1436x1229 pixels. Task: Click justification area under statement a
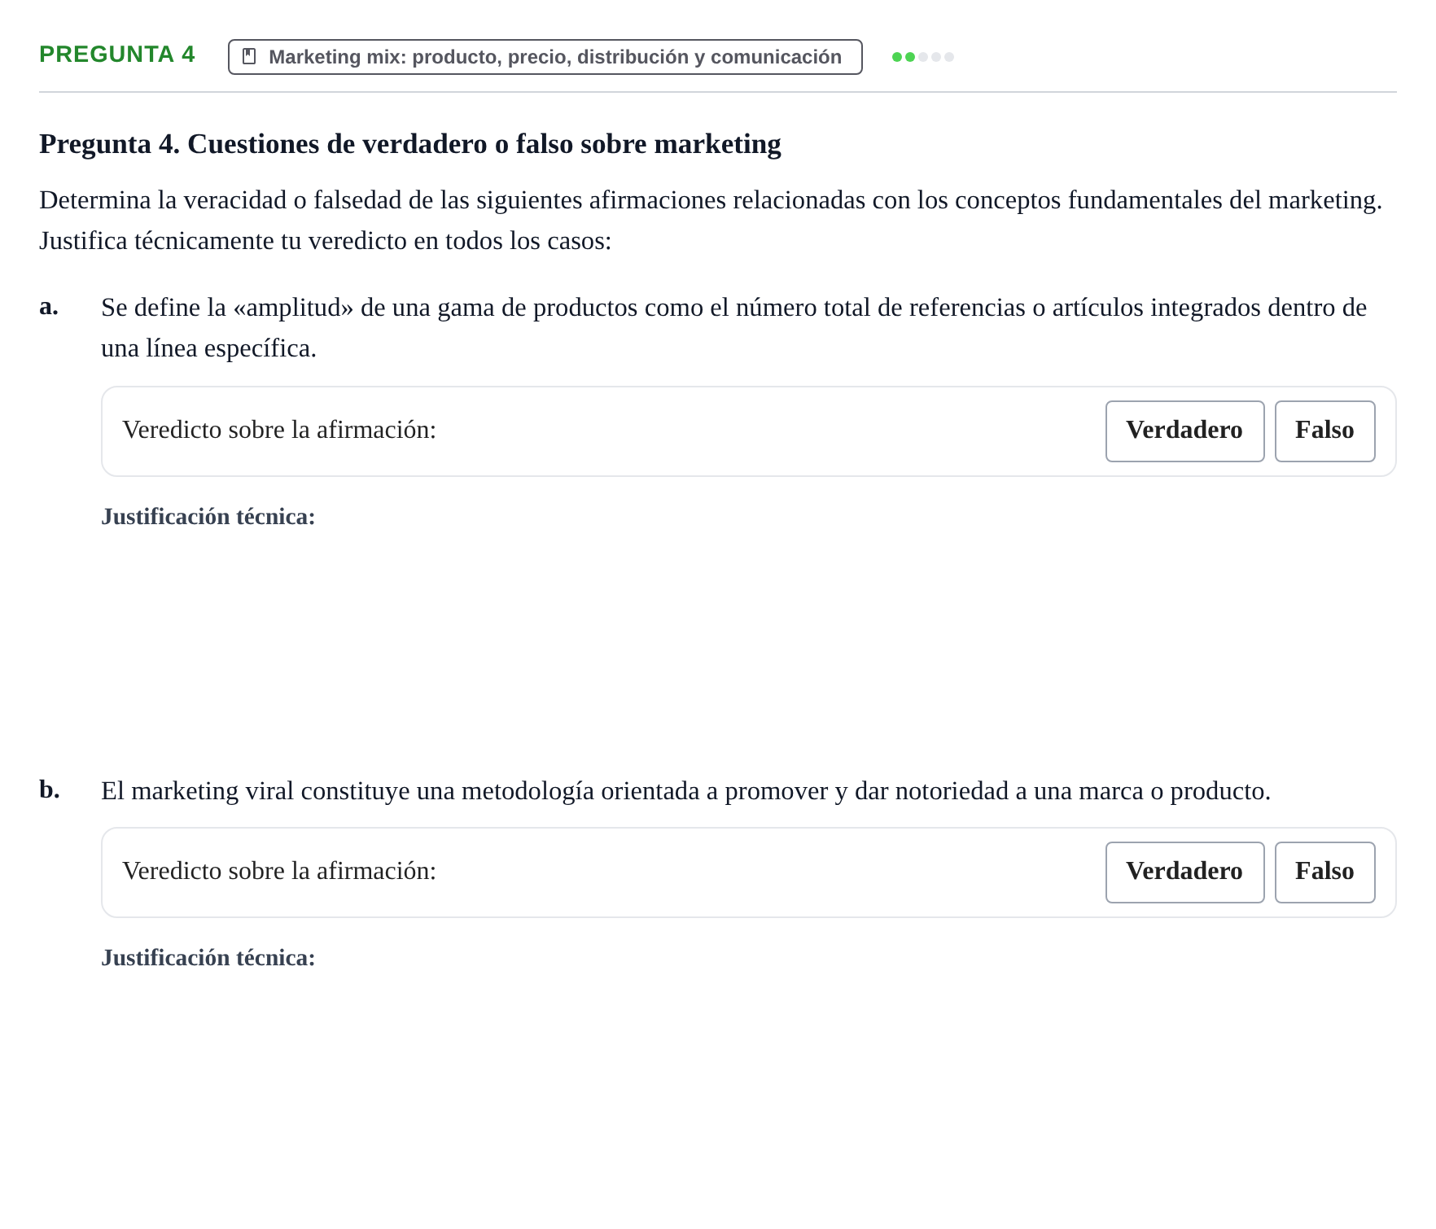click(748, 635)
